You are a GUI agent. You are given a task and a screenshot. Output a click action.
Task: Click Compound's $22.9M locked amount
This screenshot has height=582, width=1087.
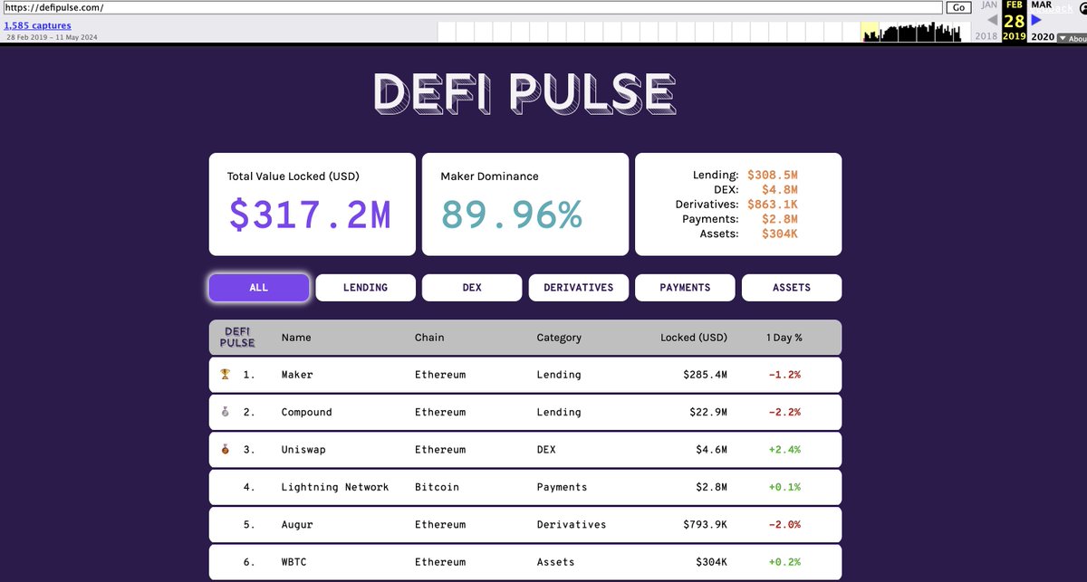click(708, 412)
